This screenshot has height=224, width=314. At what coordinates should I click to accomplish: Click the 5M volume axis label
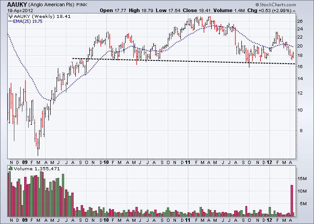point(303,204)
